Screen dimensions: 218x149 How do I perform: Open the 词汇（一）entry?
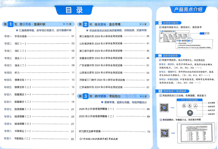coord(39,43)
